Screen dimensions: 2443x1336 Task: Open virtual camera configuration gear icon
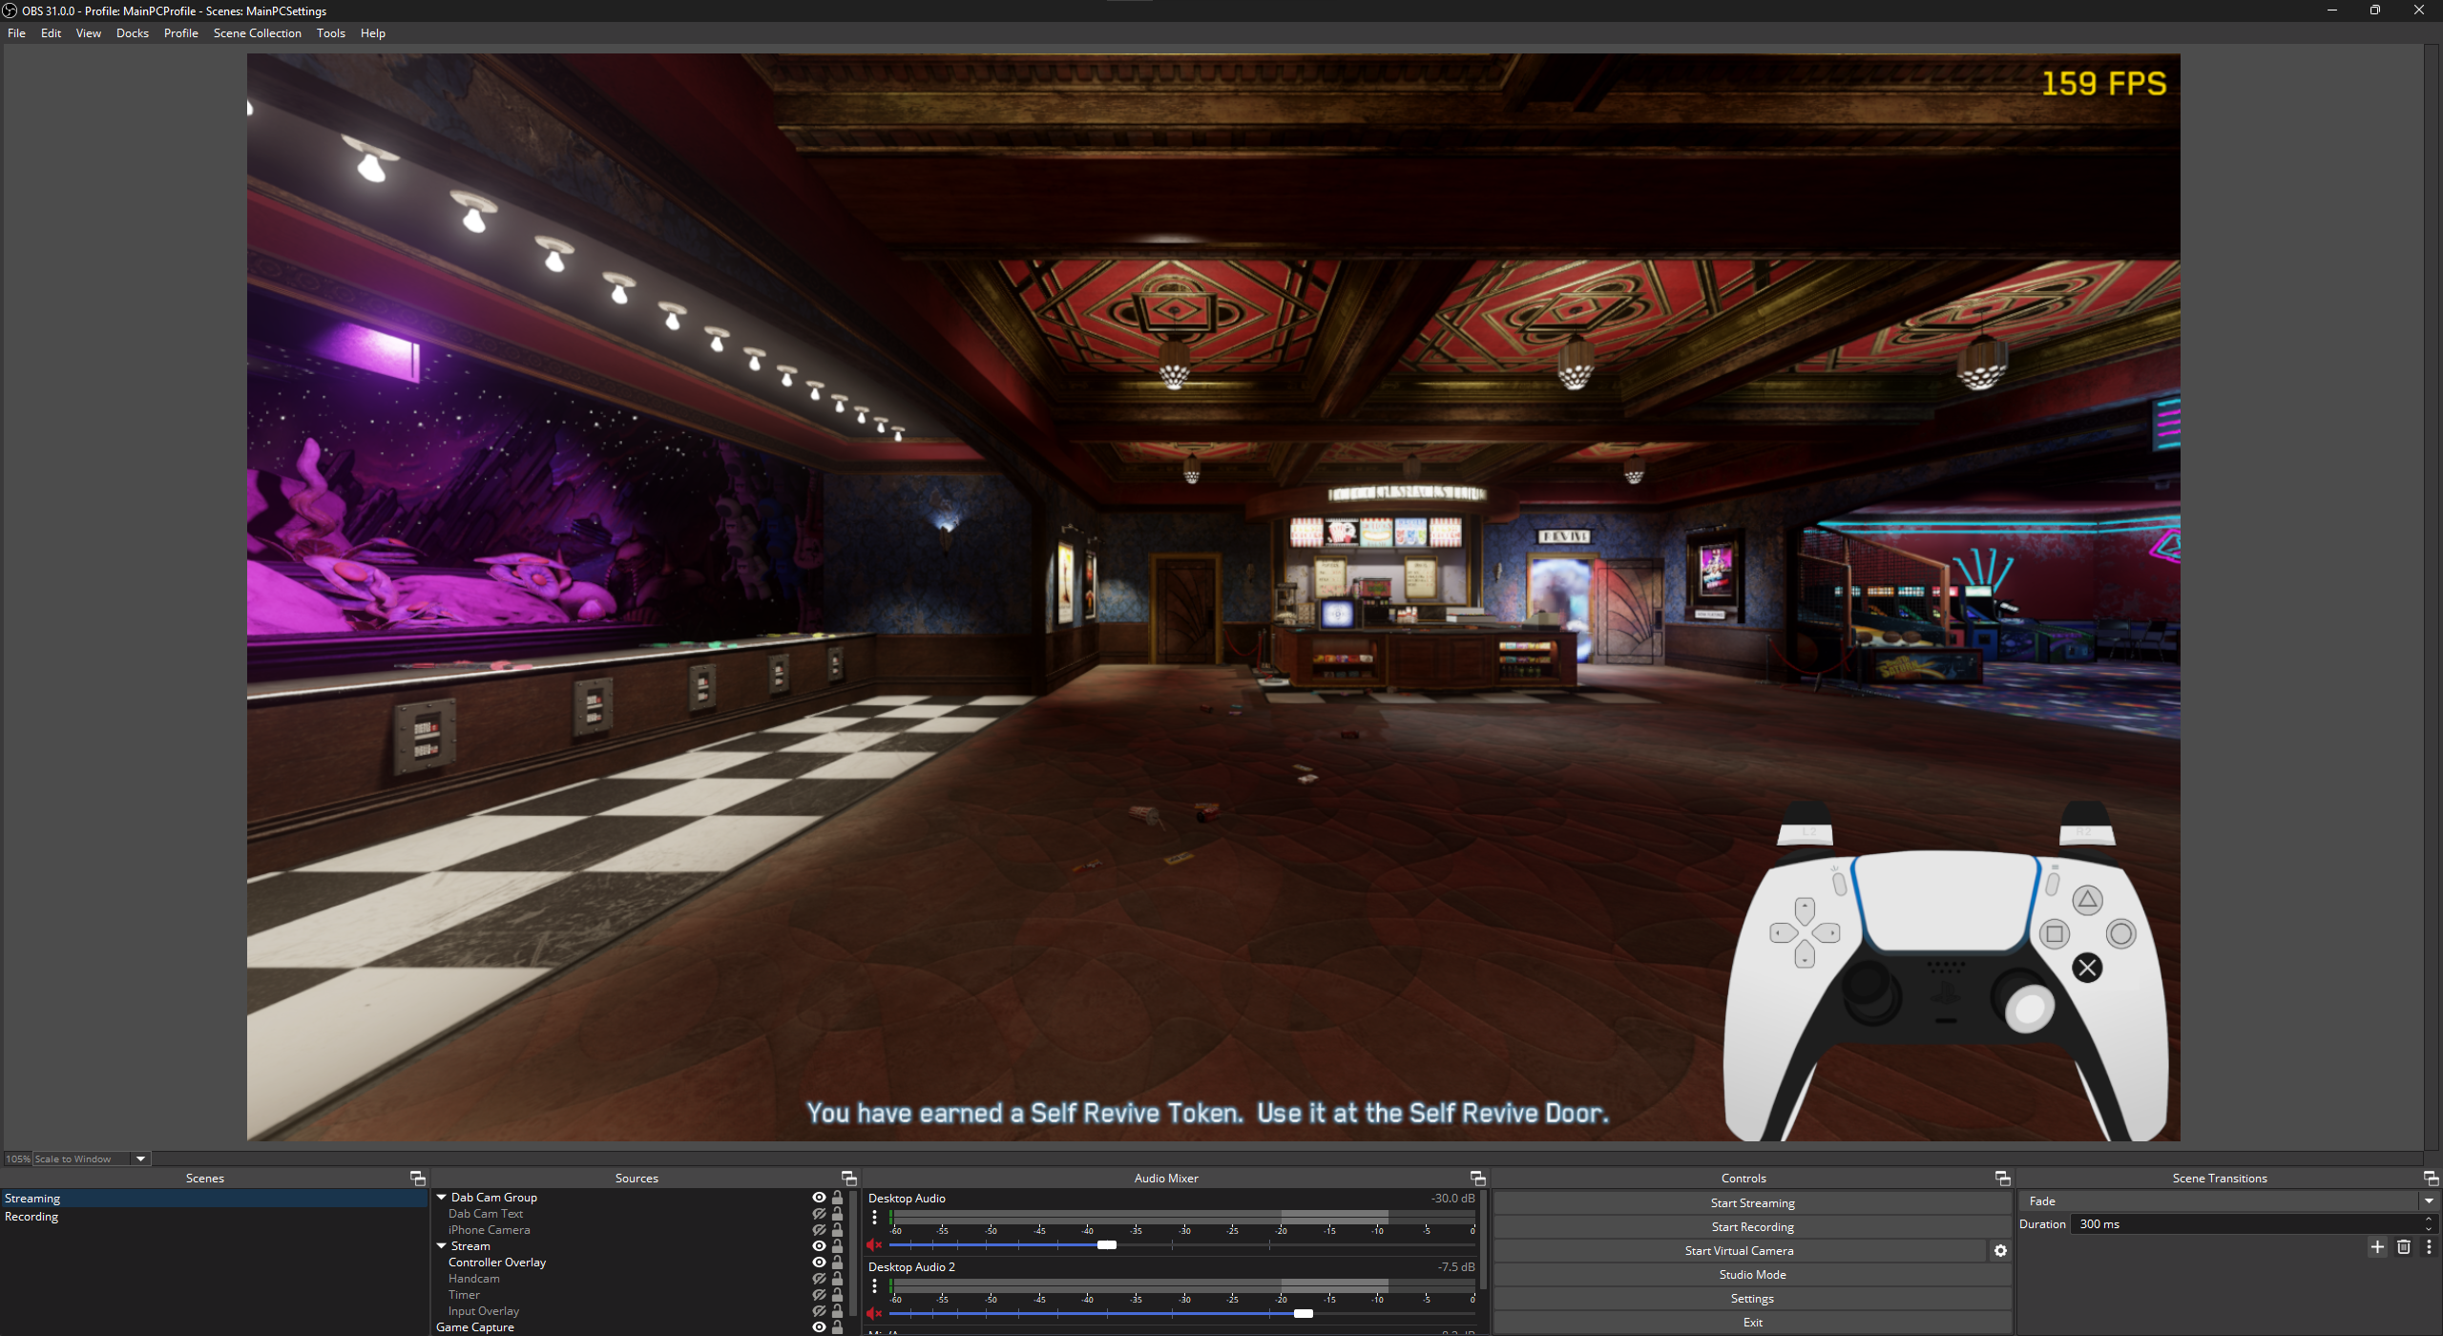click(x=2000, y=1251)
